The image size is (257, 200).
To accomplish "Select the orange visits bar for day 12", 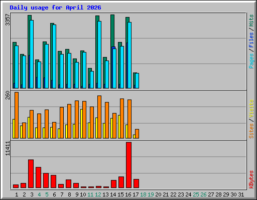I will [99, 117].
